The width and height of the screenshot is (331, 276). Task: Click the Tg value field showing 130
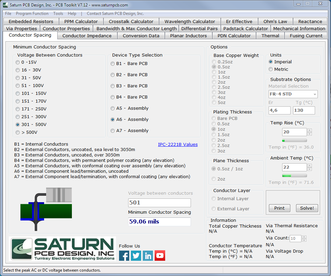tap(304, 110)
